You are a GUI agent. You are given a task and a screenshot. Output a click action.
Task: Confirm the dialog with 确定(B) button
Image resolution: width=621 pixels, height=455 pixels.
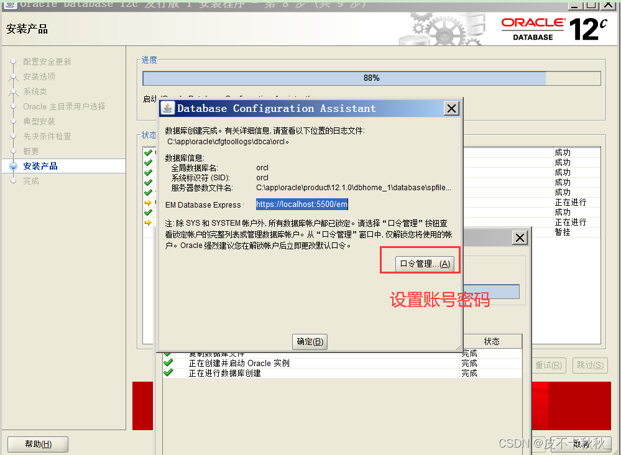[310, 341]
